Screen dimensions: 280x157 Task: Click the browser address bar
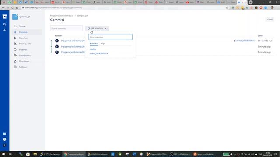(123, 8)
